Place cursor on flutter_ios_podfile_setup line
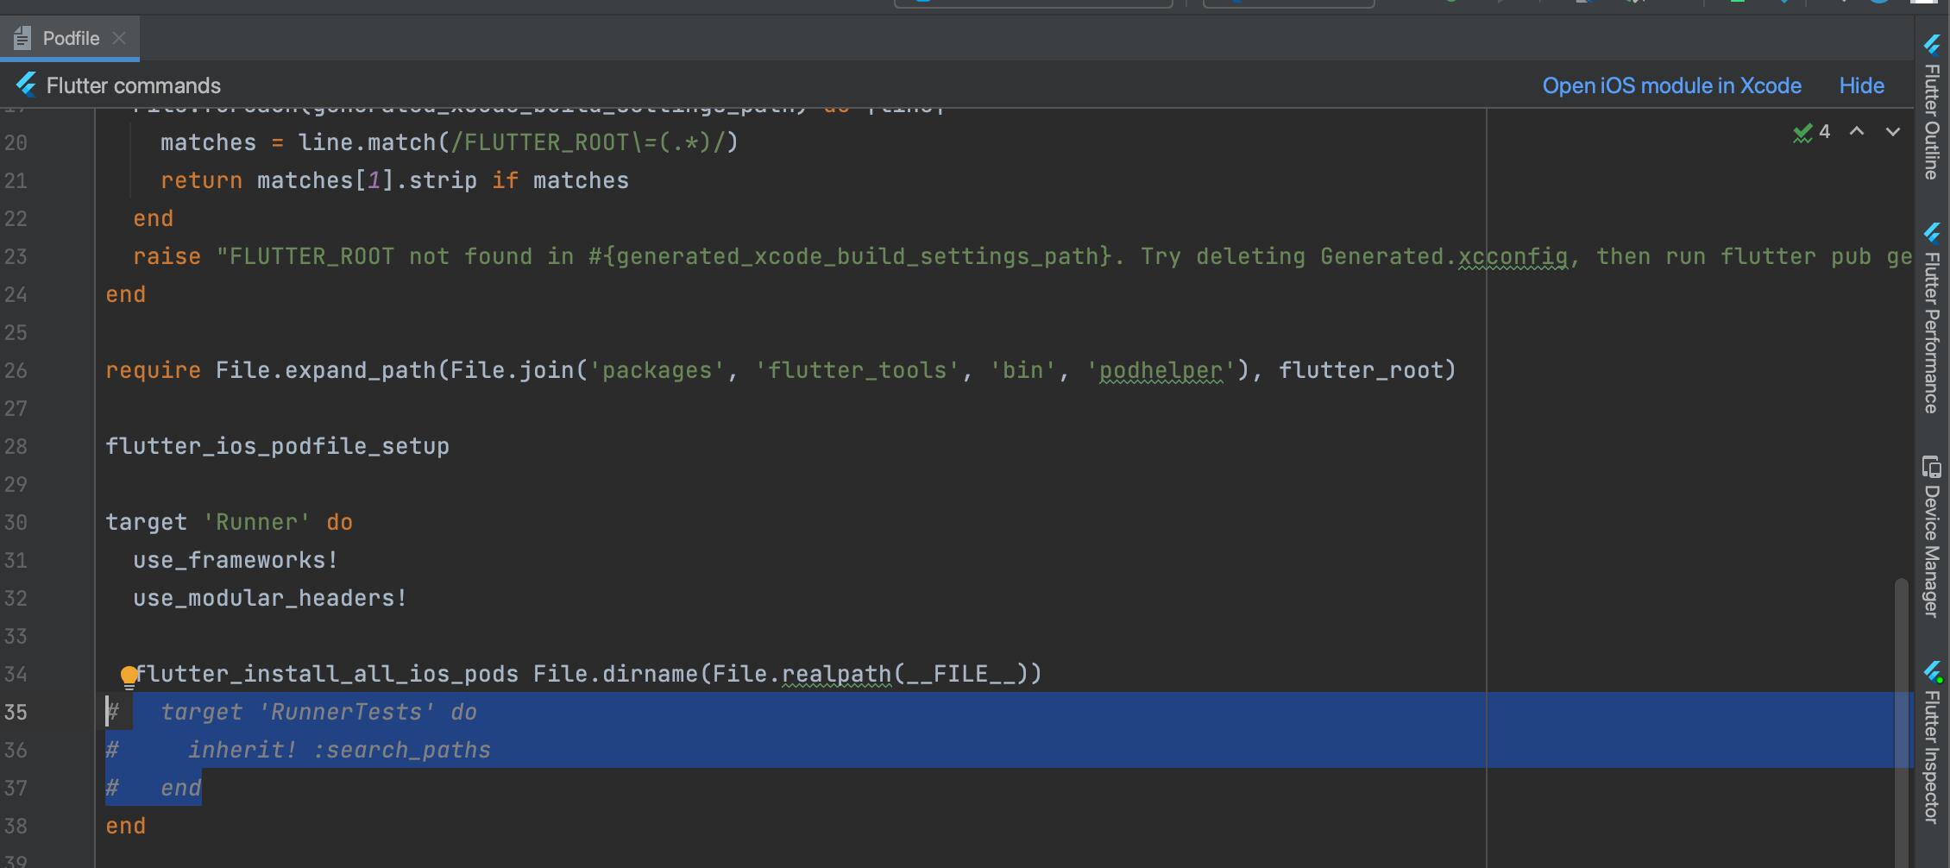This screenshot has width=1950, height=868. pyautogui.click(x=277, y=447)
